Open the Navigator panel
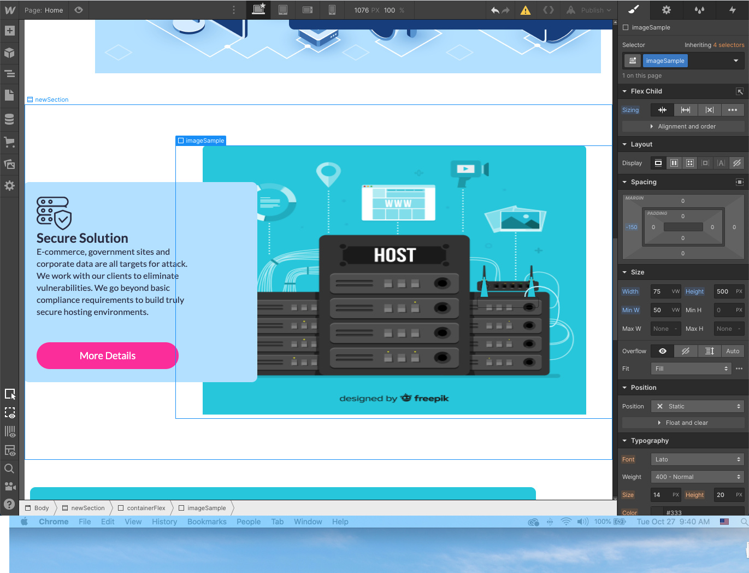 9,73
